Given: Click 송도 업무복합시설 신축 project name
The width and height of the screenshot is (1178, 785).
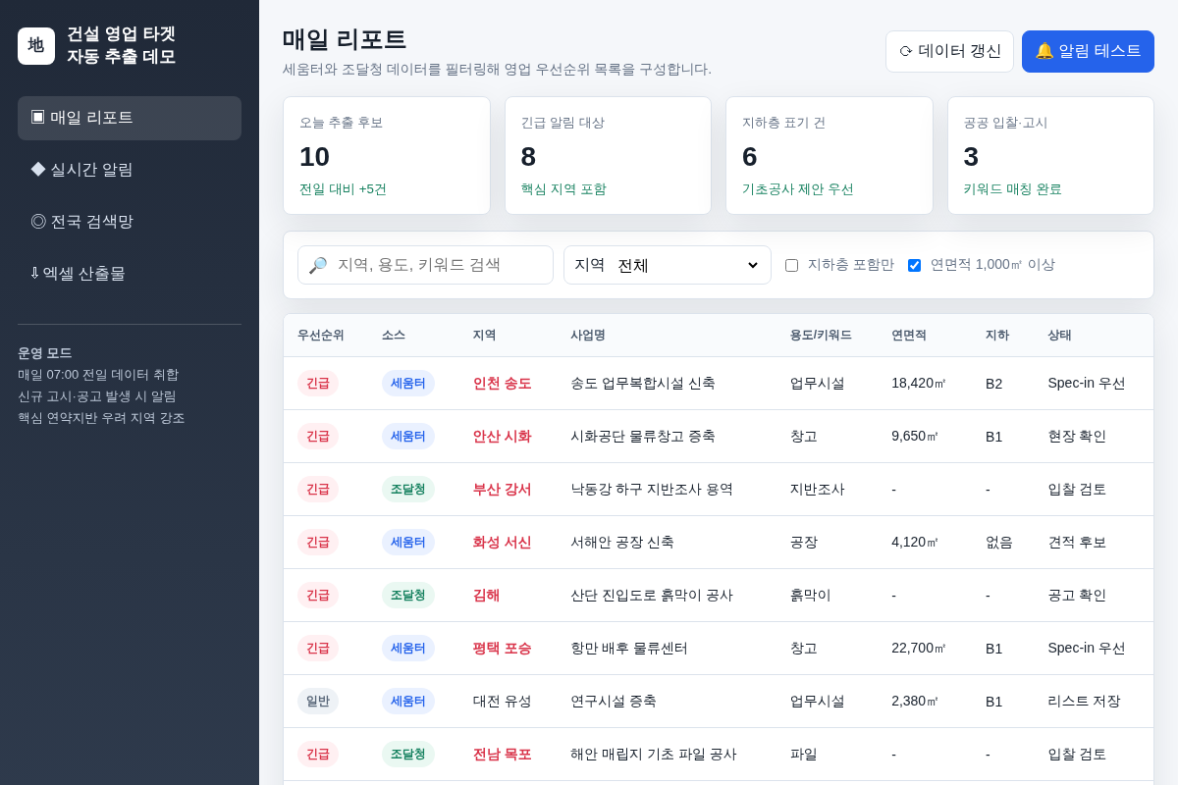Looking at the screenshot, I should tap(643, 383).
